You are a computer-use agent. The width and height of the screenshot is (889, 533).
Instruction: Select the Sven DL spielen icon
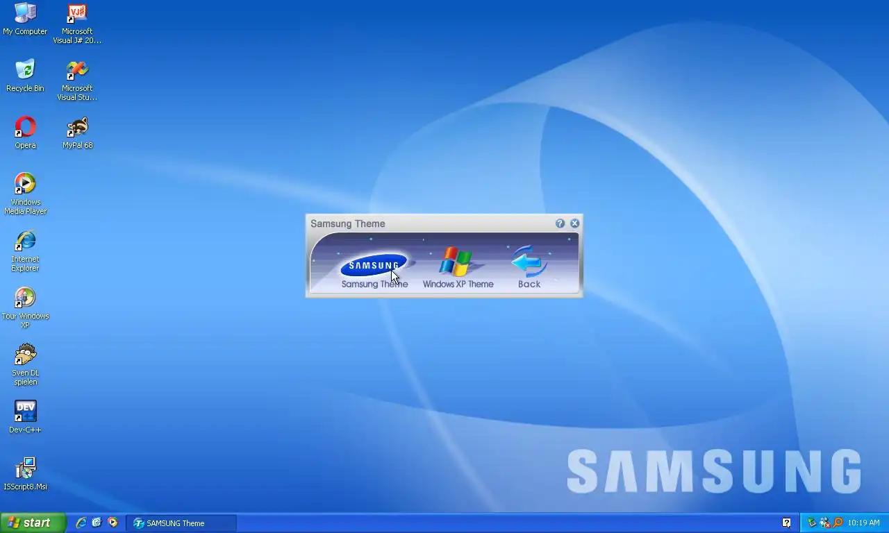point(25,365)
